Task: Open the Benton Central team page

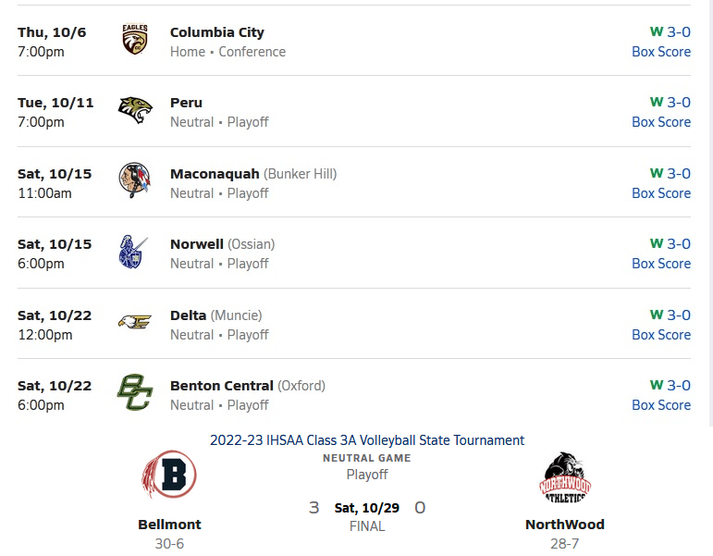Action: 222,386
